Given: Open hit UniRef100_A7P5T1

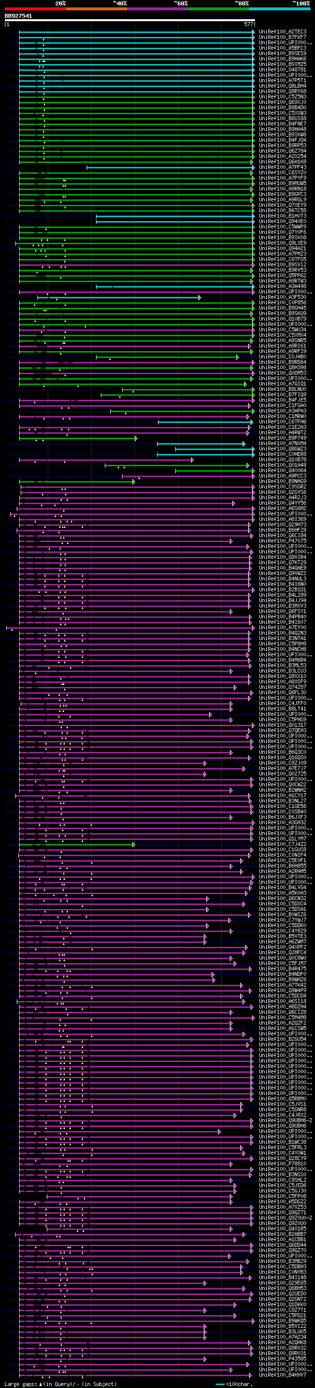Looking at the screenshot, I should (x=283, y=81).
